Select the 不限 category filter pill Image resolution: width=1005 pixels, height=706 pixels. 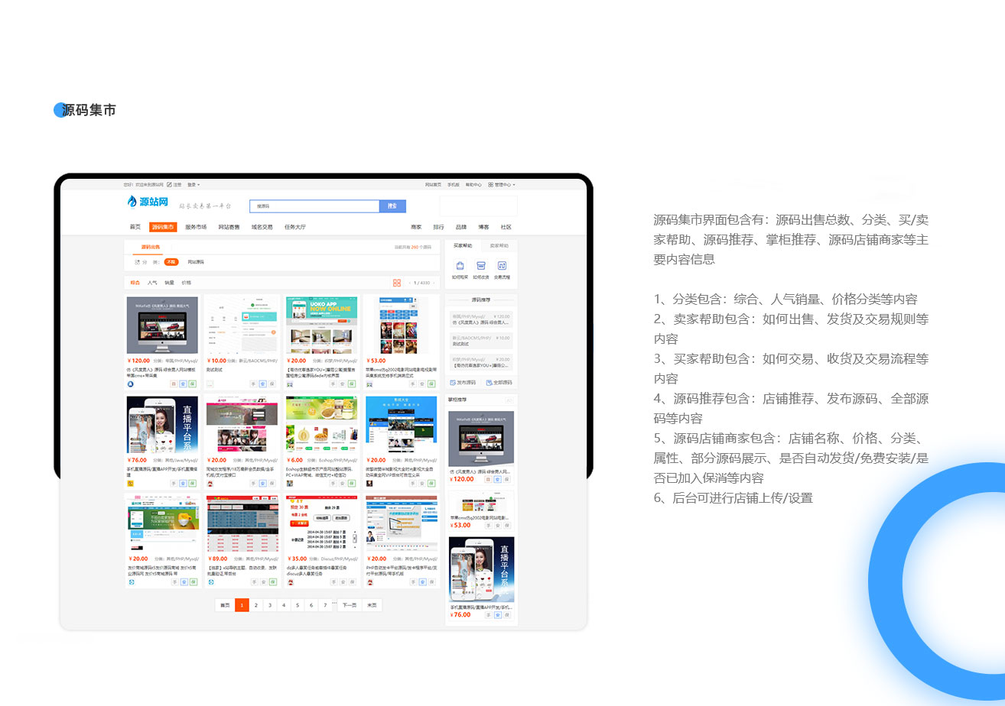tap(171, 262)
